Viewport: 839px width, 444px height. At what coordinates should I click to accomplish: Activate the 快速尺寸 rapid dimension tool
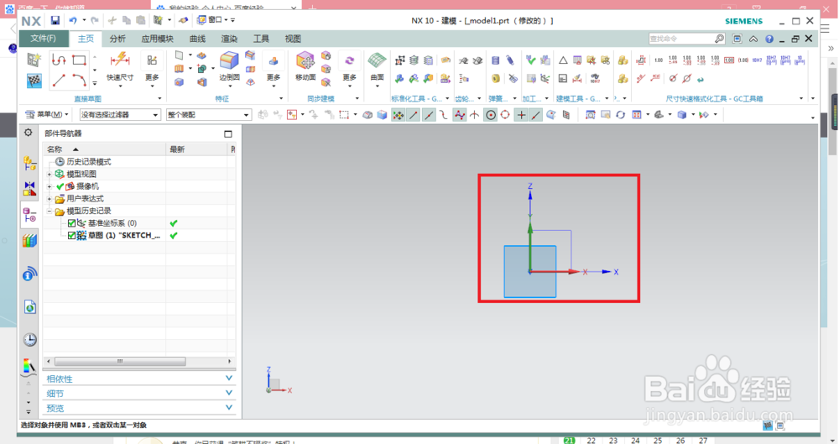(120, 67)
